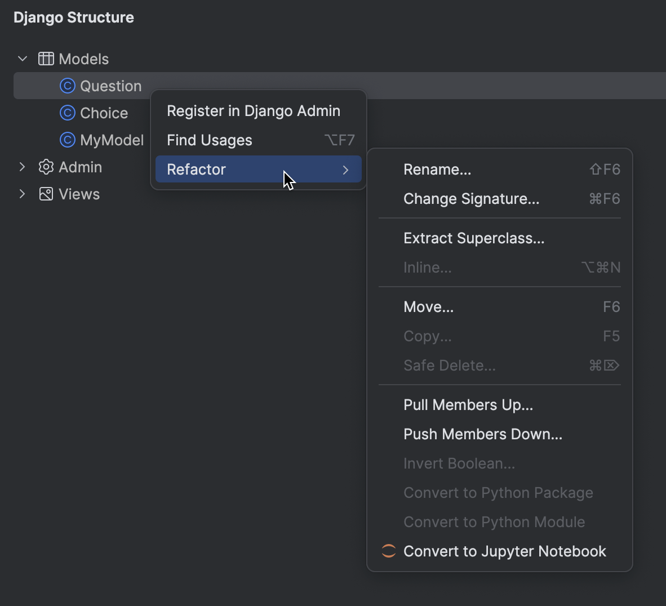
Task: Click the class icon next to Choice
Action: point(67,113)
